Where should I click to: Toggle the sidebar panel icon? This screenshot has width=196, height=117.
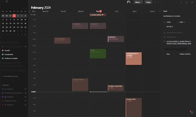click(7, 1)
